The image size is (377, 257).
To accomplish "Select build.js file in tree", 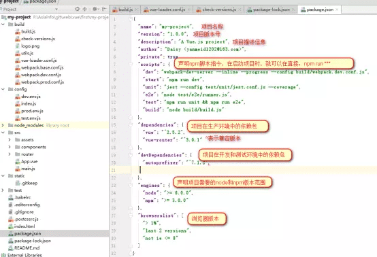I will pyautogui.click(x=25, y=31).
